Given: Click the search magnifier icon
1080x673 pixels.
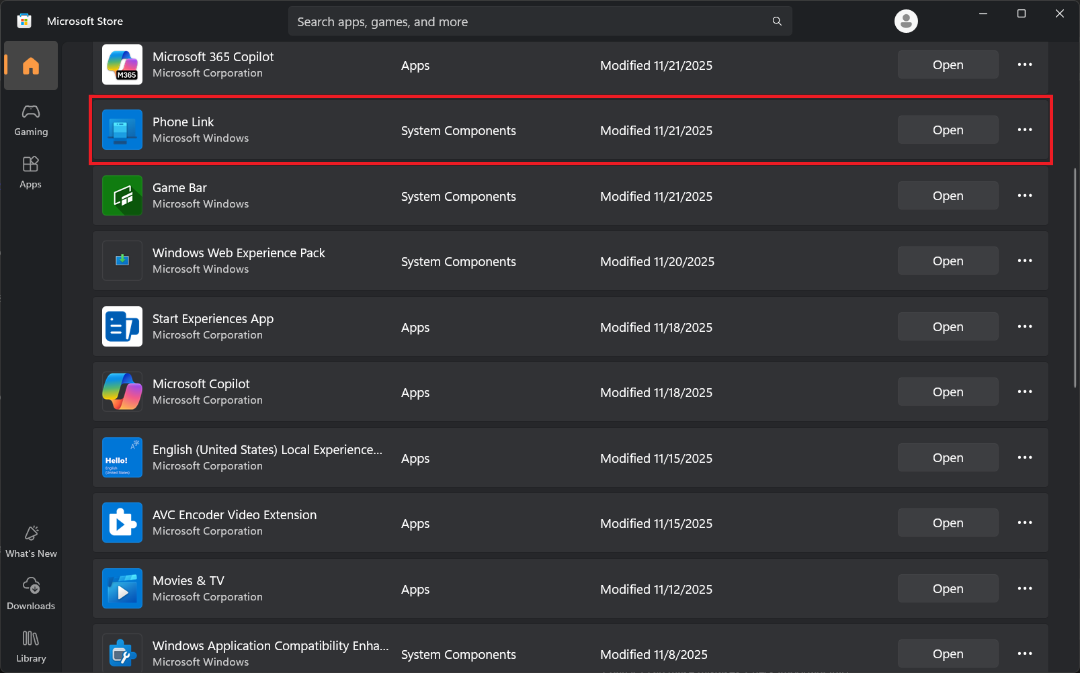Looking at the screenshot, I should point(777,21).
